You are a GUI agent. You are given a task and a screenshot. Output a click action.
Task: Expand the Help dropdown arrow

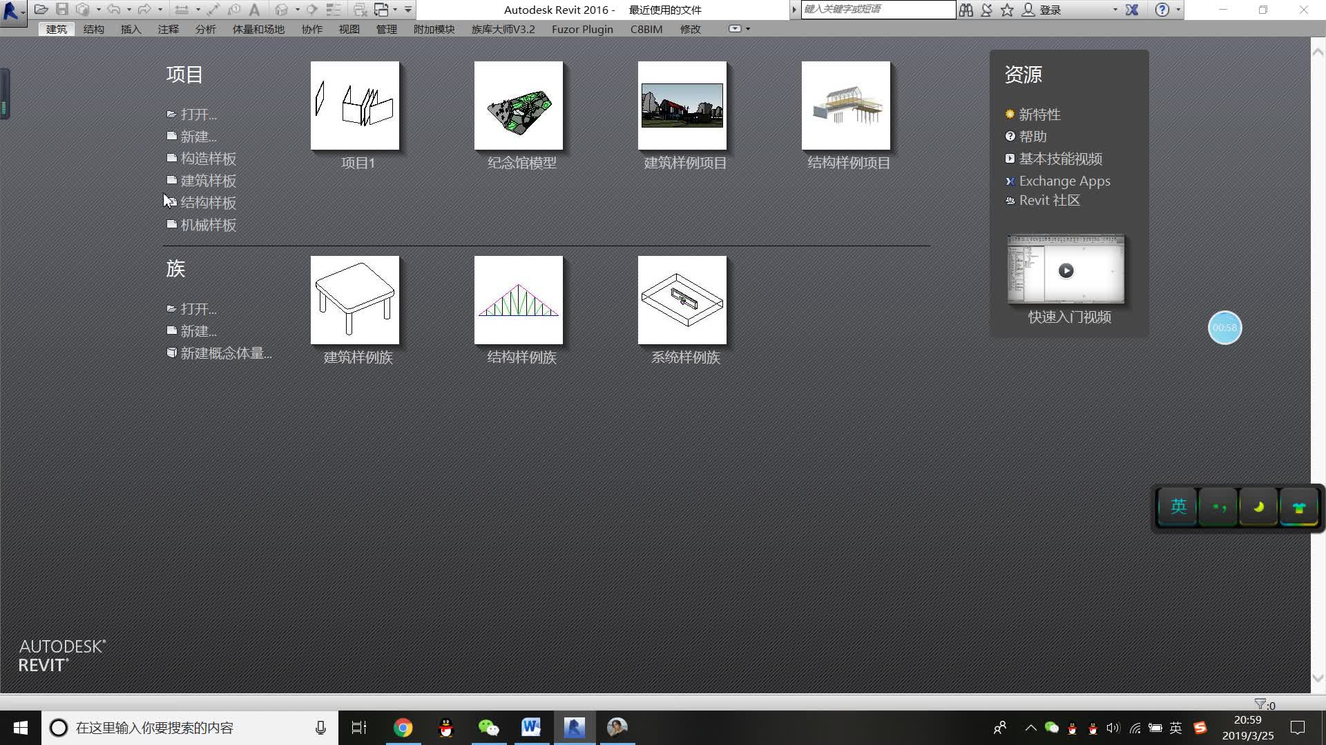[1178, 10]
